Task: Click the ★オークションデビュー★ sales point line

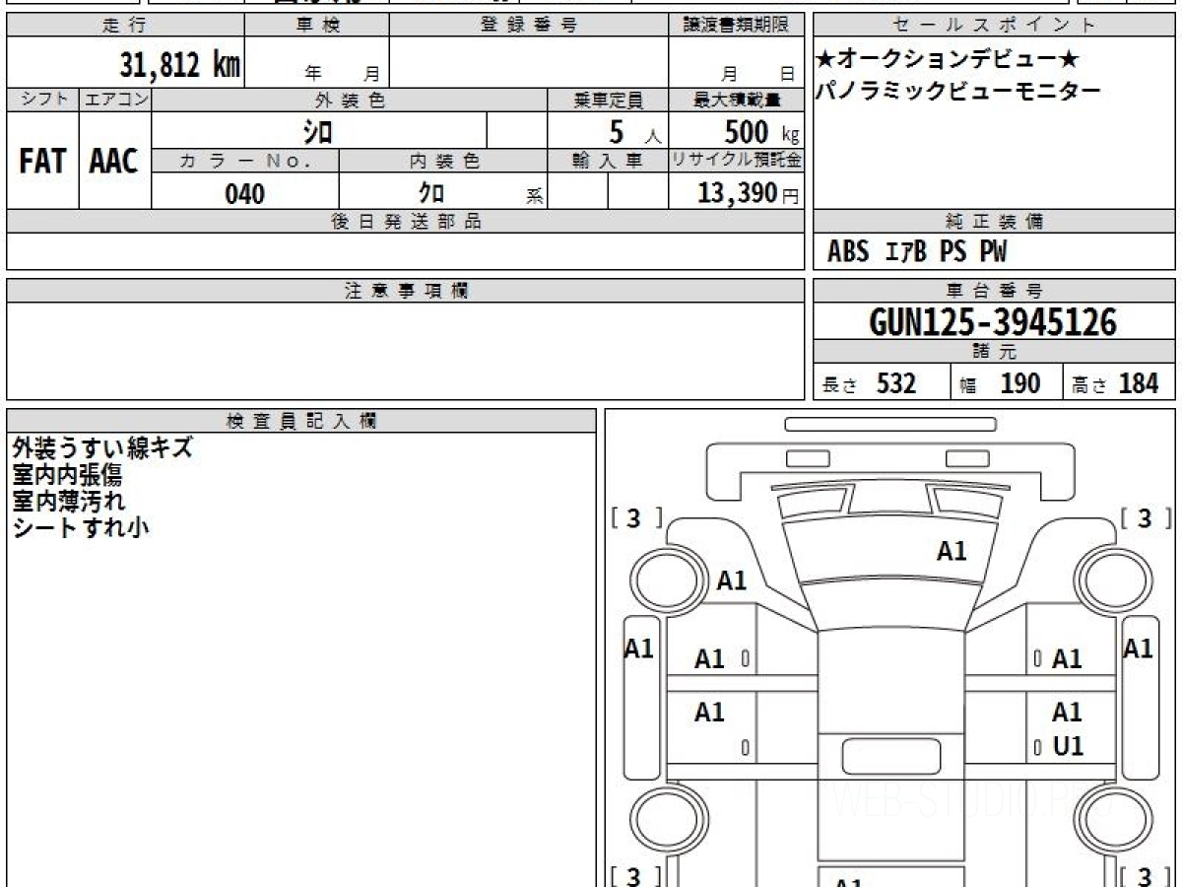Action: pyautogui.click(x=949, y=60)
